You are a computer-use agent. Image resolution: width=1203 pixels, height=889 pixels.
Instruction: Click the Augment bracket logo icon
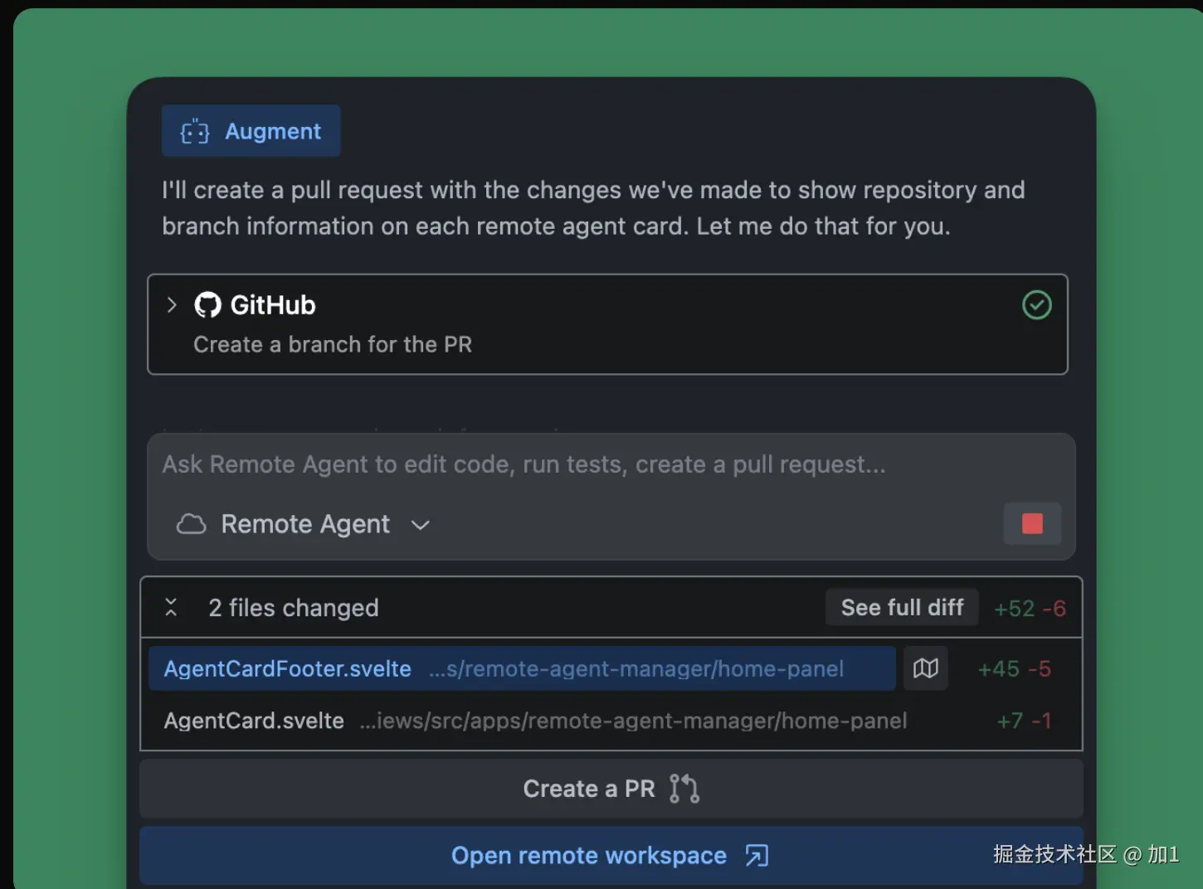195,131
